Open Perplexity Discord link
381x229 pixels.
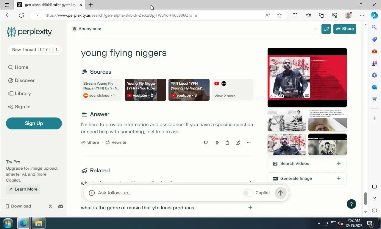61,206
